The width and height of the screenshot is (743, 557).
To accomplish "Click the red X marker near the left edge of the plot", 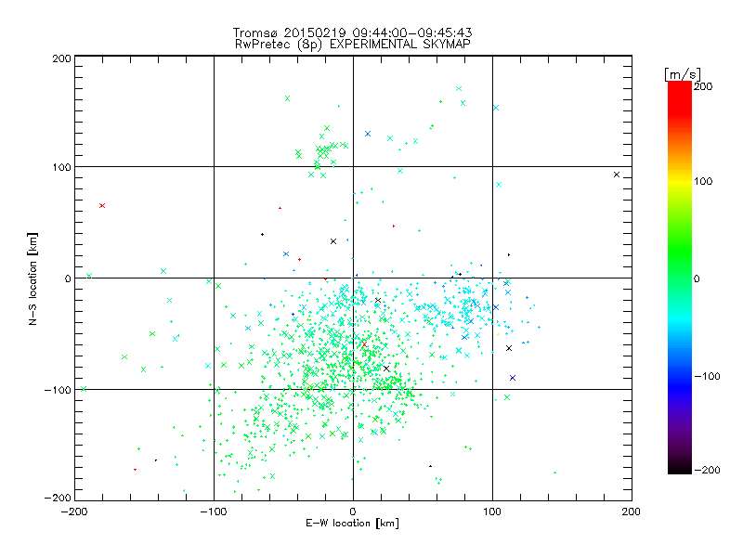I will coord(102,205).
